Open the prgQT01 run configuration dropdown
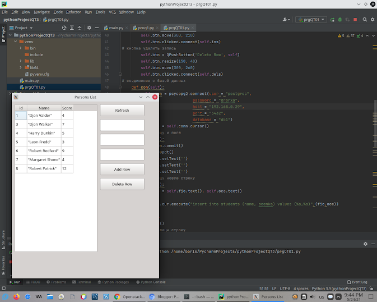 (x=311, y=20)
